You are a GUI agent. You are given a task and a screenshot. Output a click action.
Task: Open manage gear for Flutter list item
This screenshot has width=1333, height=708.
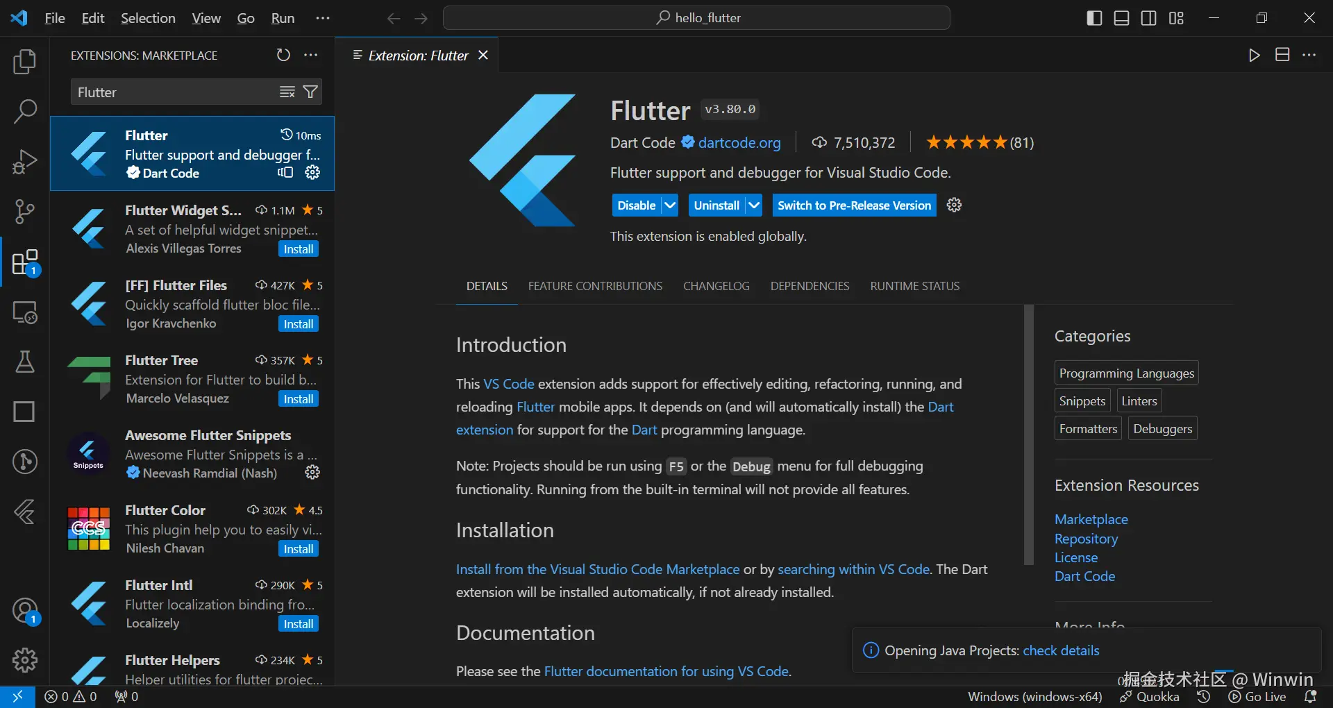312,172
